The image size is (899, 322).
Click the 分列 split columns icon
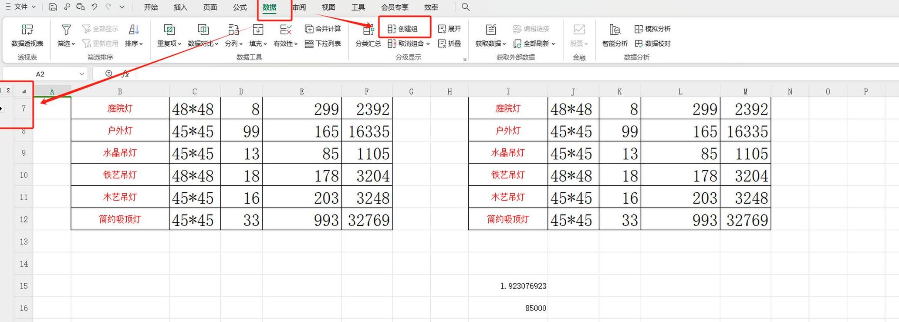(x=233, y=30)
